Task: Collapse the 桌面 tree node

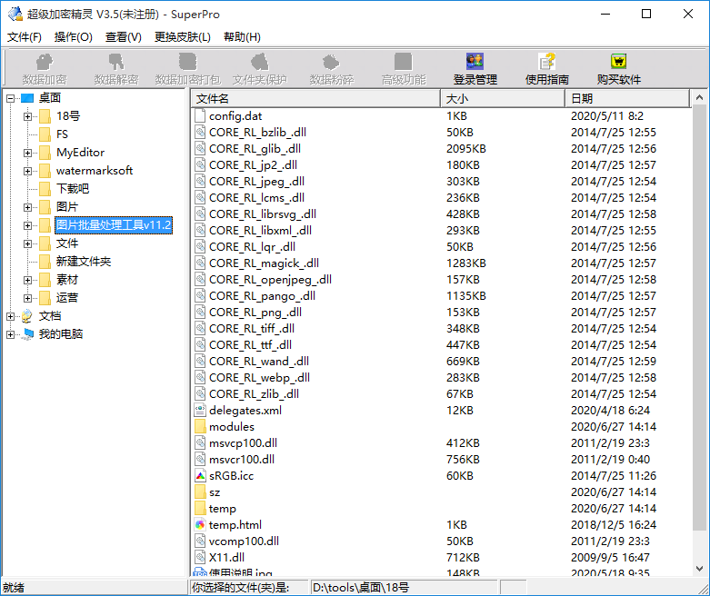Action: point(10,98)
